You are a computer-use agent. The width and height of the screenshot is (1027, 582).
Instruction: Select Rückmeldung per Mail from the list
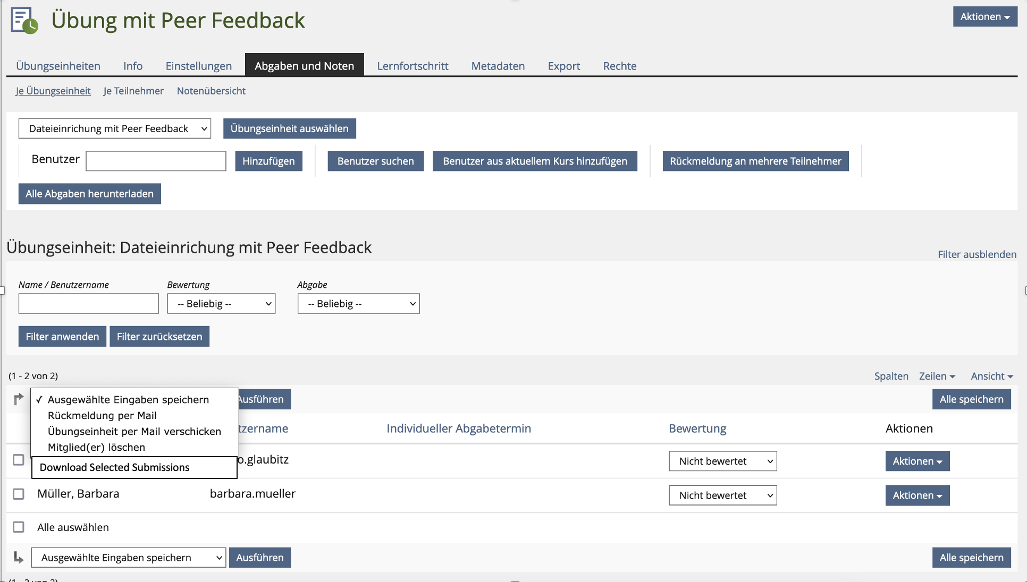point(102,415)
